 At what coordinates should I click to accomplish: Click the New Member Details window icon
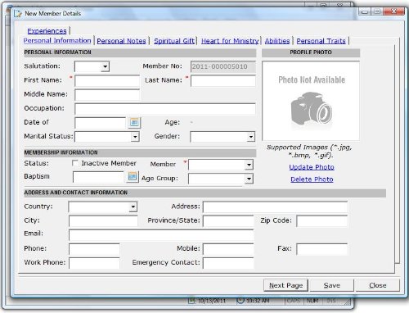point(18,13)
